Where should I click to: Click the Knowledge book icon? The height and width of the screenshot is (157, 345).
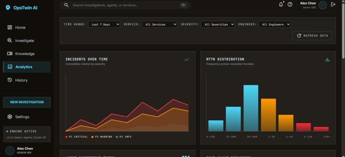(x=10, y=53)
